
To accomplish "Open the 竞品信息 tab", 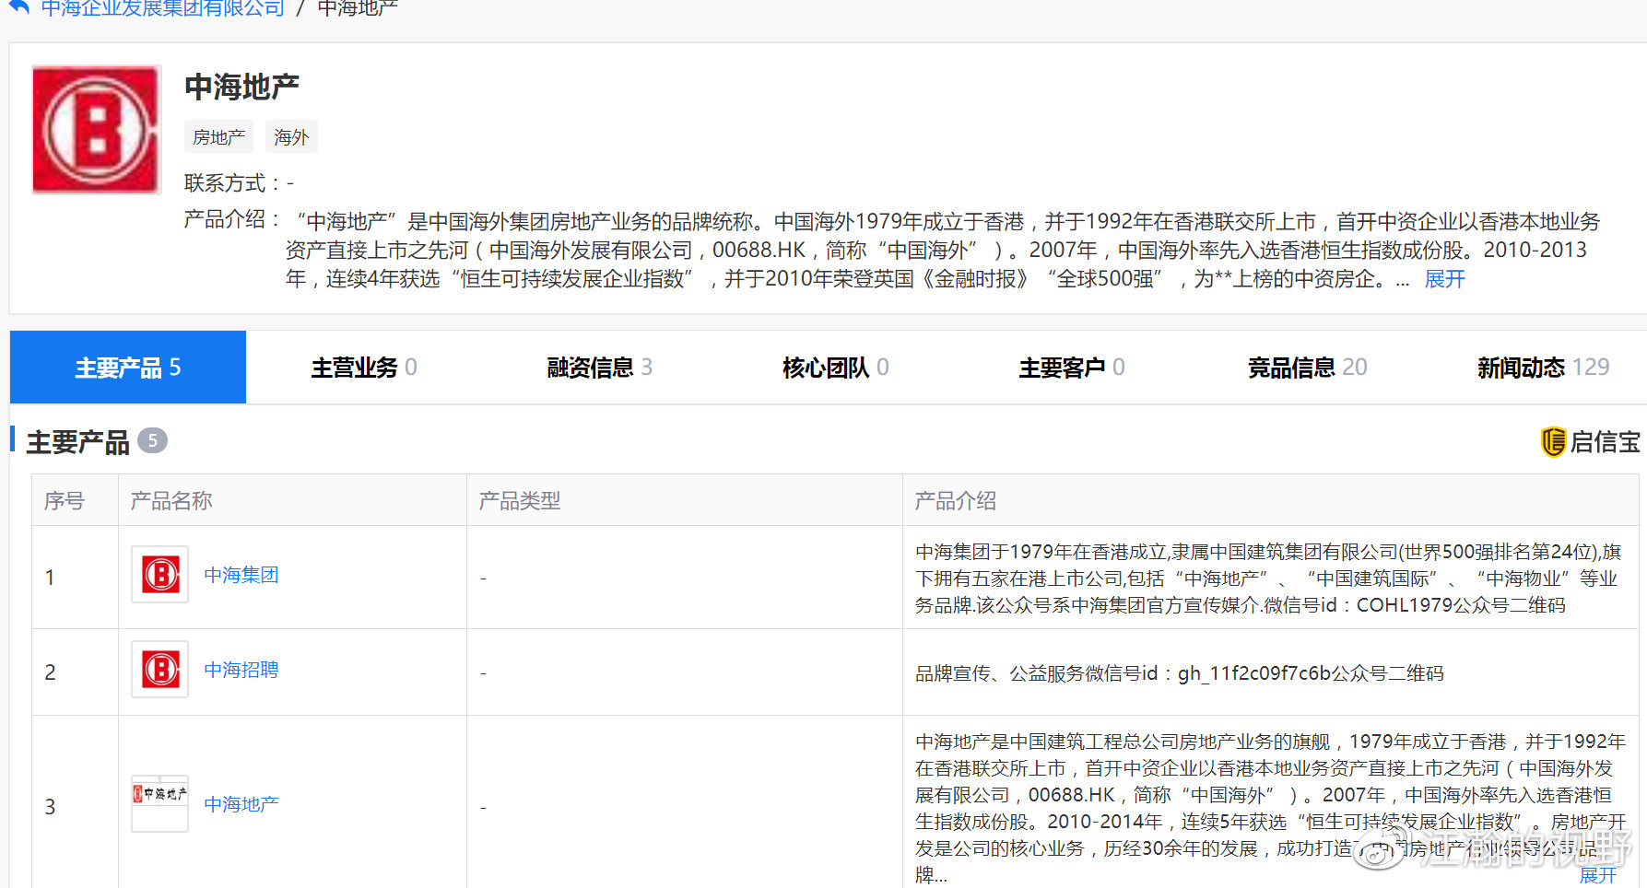I will pyautogui.click(x=1307, y=368).
